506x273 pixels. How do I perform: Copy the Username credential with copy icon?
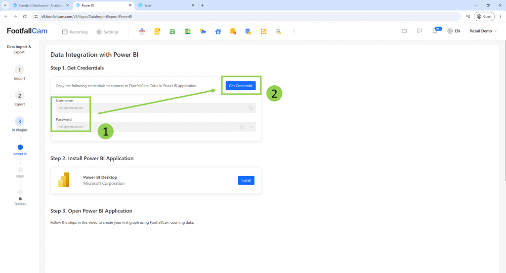click(x=251, y=108)
